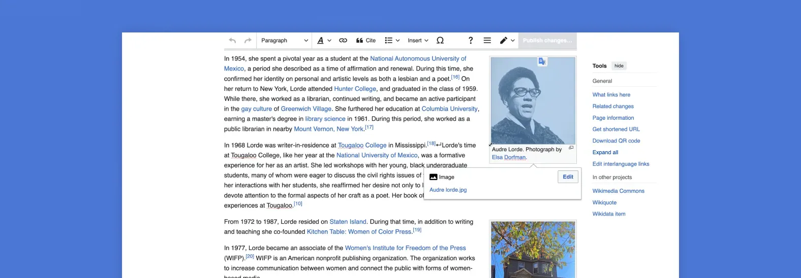Click the Greenwich Village link
The width and height of the screenshot is (801, 278).
[x=306, y=109]
